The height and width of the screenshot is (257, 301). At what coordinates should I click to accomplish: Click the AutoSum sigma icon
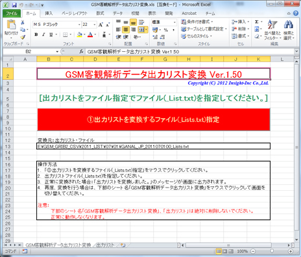(257, 21)
